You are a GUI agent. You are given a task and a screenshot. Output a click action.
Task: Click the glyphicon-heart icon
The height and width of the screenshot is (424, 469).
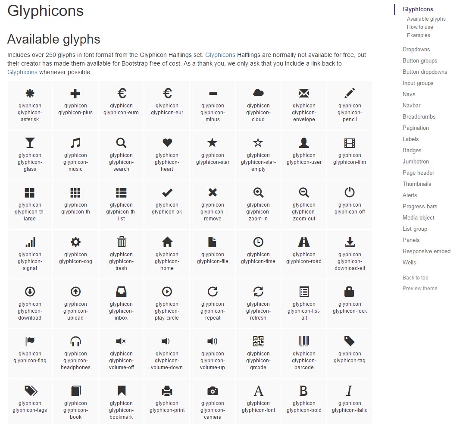tap(166, 143)
